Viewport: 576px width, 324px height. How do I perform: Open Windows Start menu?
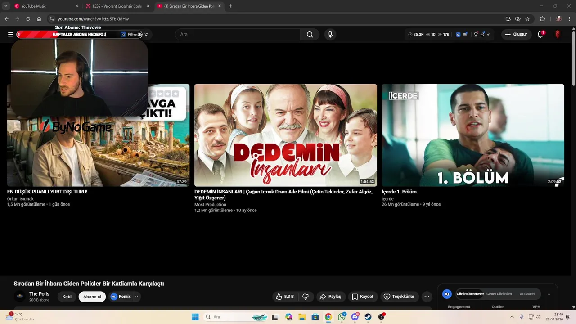tap(195, 317)
